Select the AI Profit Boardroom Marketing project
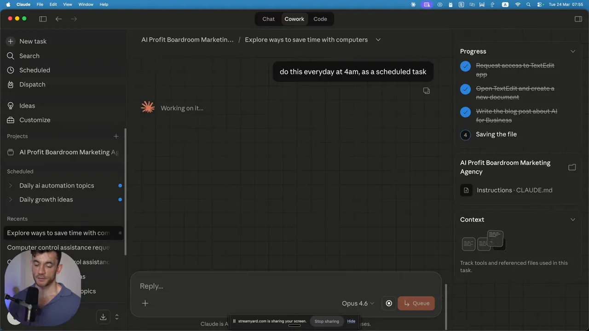Viewport: 589px width, 331px height. click(x=64, y=152)
